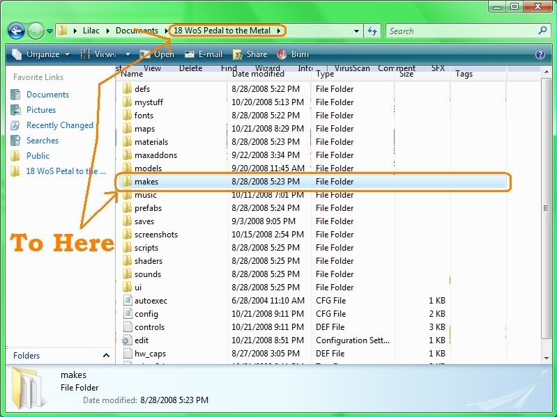Click the Back navigation arrow button
Image resolution: width=557 pixels, height=417 pixels.
[17, 31]
